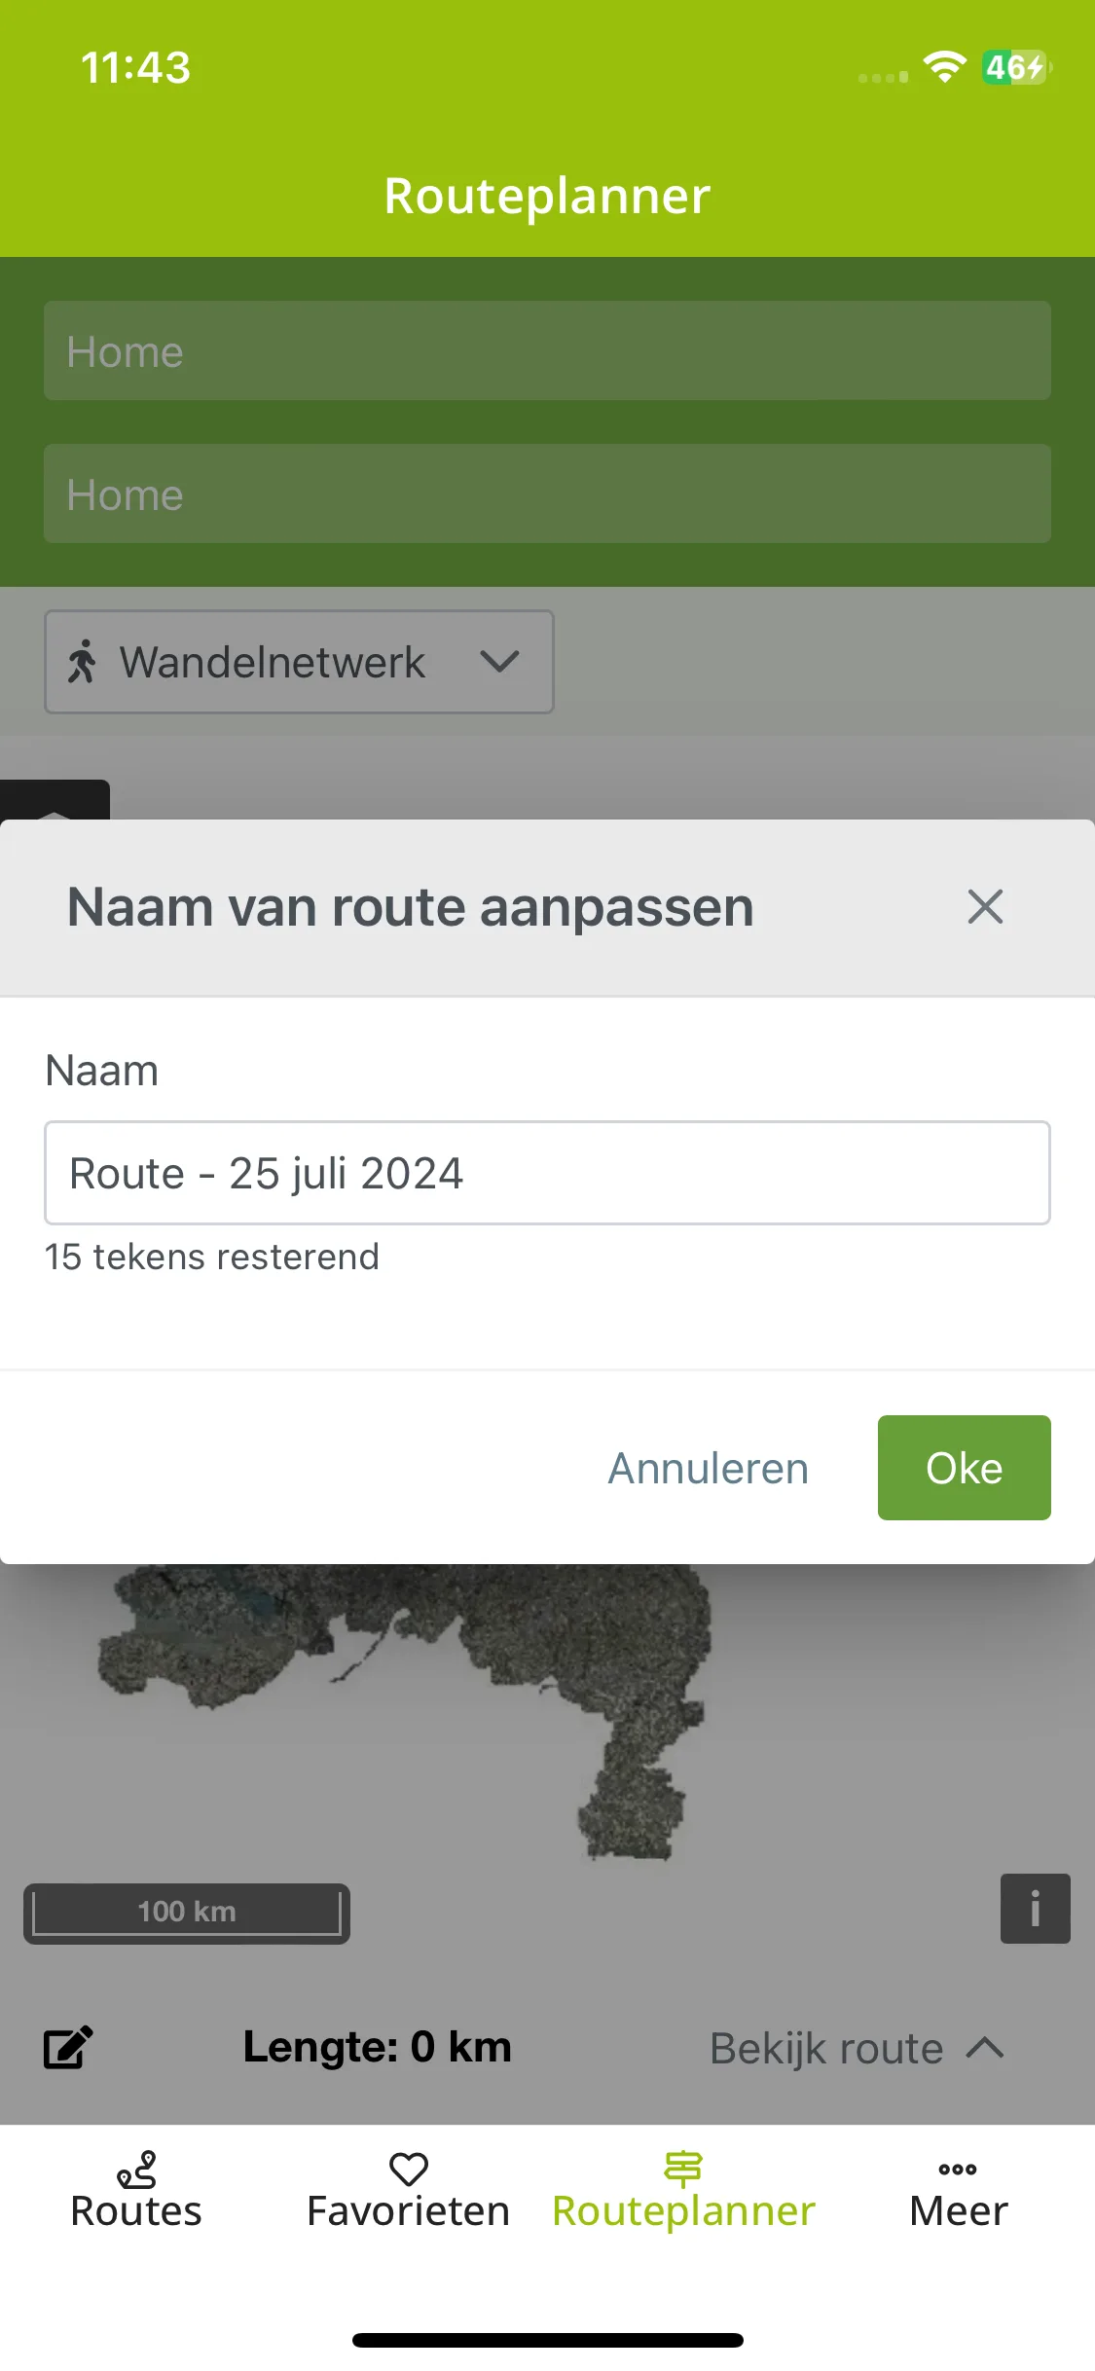Open the Routes tab
The width and height of the screenshot is (1095, 2371).
(136, 2191)
